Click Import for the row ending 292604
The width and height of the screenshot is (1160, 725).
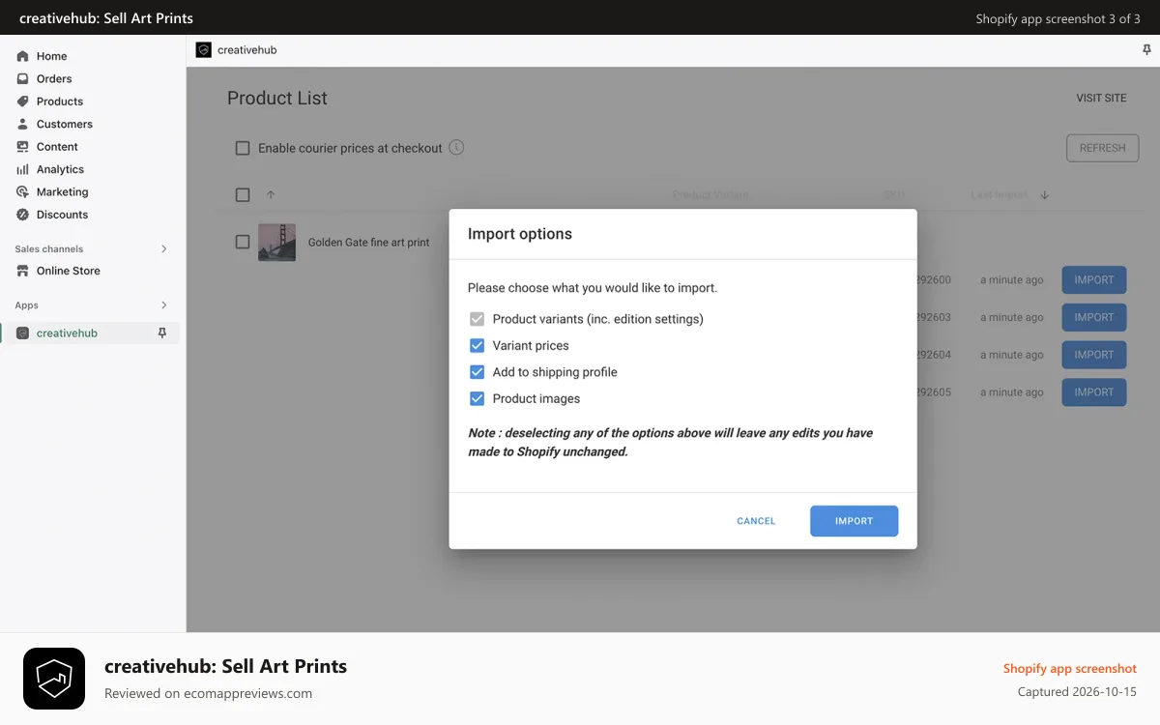pos(1094,355)
